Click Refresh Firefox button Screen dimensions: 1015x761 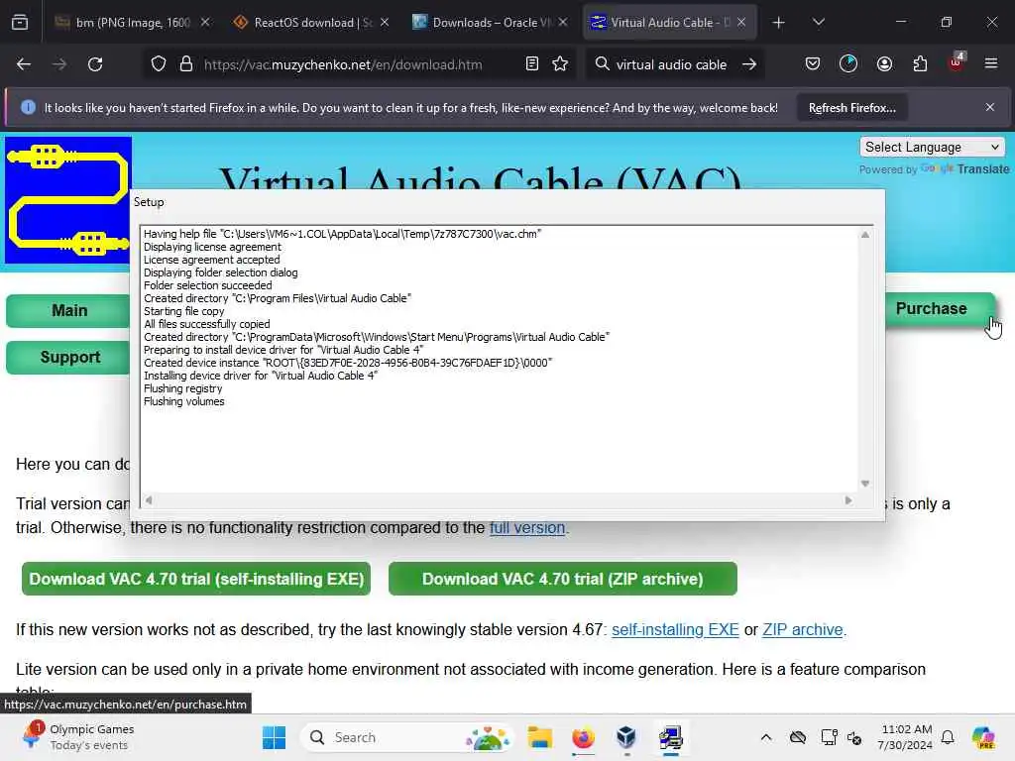pyautogui.click(x=851, y=108)
